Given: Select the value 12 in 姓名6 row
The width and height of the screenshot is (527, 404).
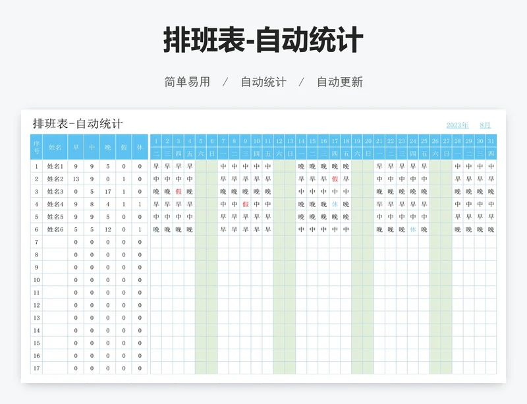Looking at the screenshot, I should pyautogui.click(x=108, y=229).
